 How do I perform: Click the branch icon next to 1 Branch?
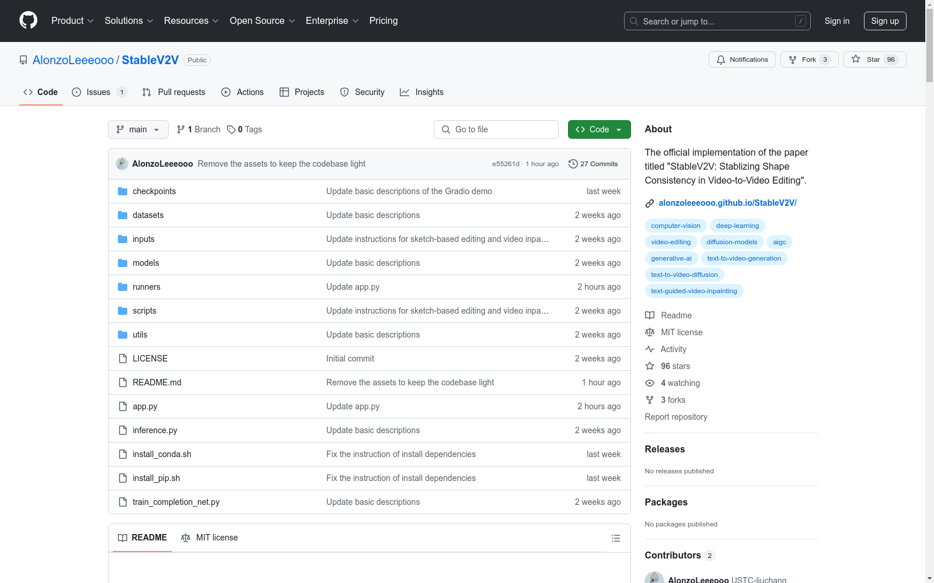point(181,129)
